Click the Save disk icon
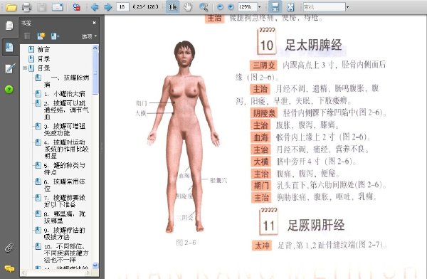The width and height of the screenshot is (427, 279). [41, 7]
